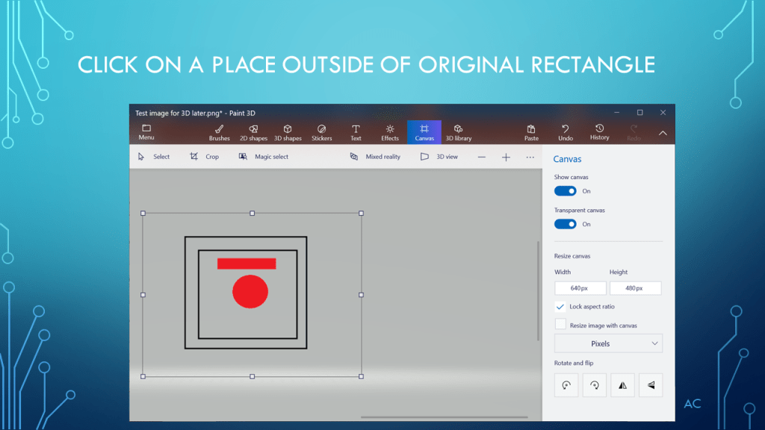Open the Effects panel
The width and height of the screenshot is (765, 430).
click(390, 132)
